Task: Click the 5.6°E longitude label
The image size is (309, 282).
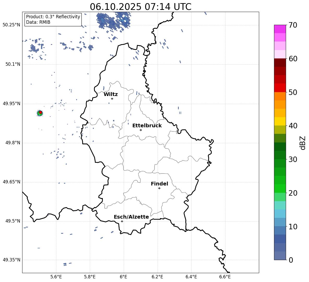Action: (x=56, y=277)
